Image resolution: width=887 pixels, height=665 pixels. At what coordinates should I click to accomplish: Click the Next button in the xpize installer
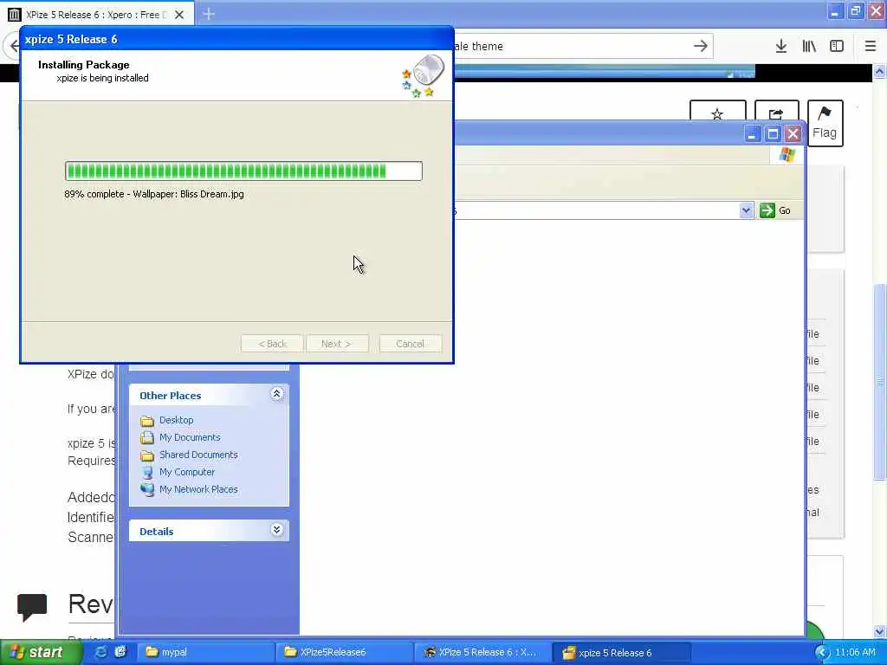click(x=337, y=343)
